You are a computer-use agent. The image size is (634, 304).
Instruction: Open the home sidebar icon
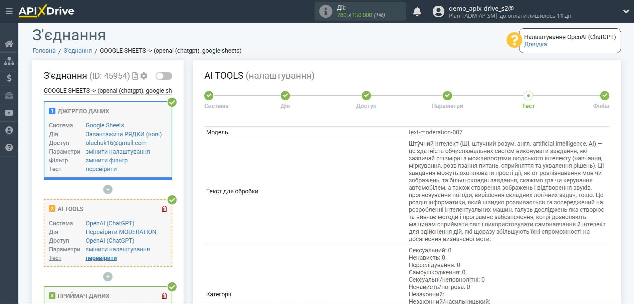click(9, 44)
